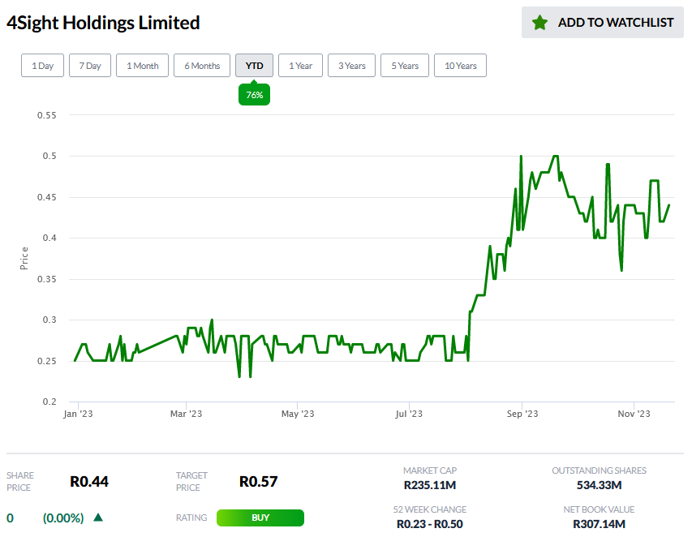Click the green 76% performance badge
The height and width of the screenshot is (537, 692).
point(254,94)
